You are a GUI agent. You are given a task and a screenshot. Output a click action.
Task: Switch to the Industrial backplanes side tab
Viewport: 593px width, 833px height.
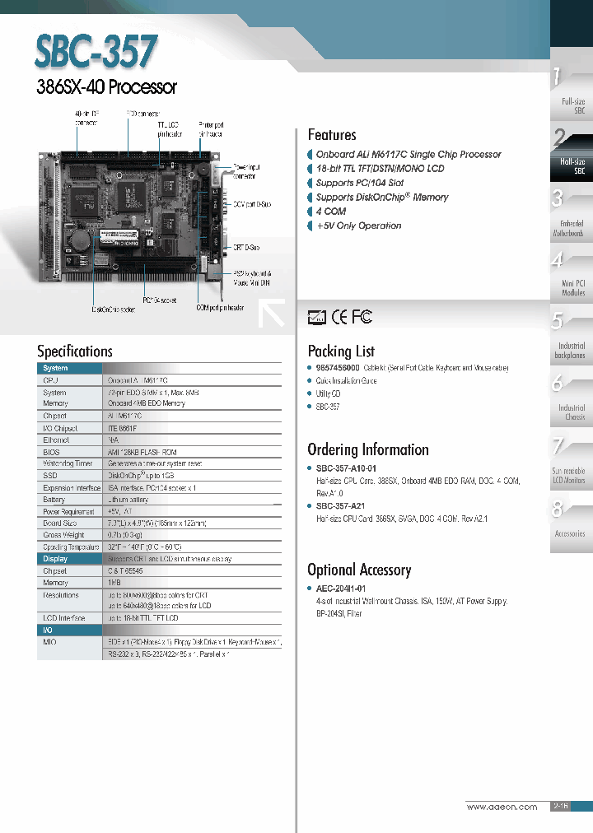click(572, 335)
